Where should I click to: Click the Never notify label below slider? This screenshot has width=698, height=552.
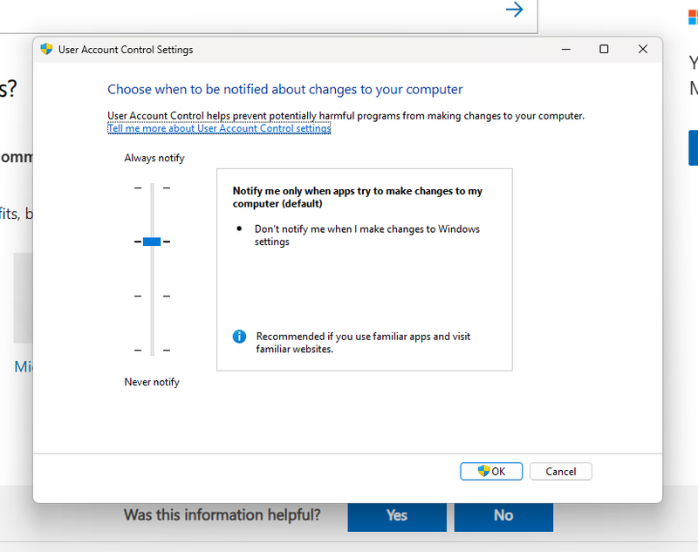coord(152,382)
